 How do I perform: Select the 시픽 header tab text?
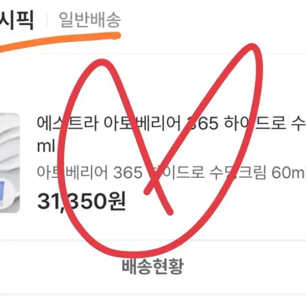pos(17,20)
